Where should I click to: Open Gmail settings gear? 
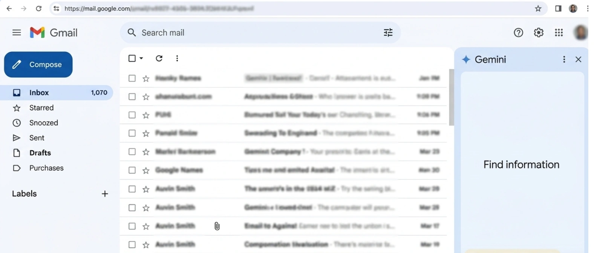pyautogui.click(x=539, y=33)
